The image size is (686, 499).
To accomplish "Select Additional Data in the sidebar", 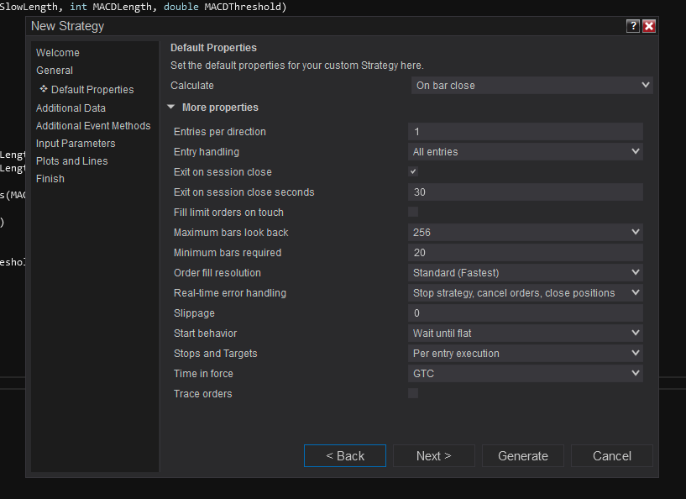I will pyautogui.click(x=71, y=108).
